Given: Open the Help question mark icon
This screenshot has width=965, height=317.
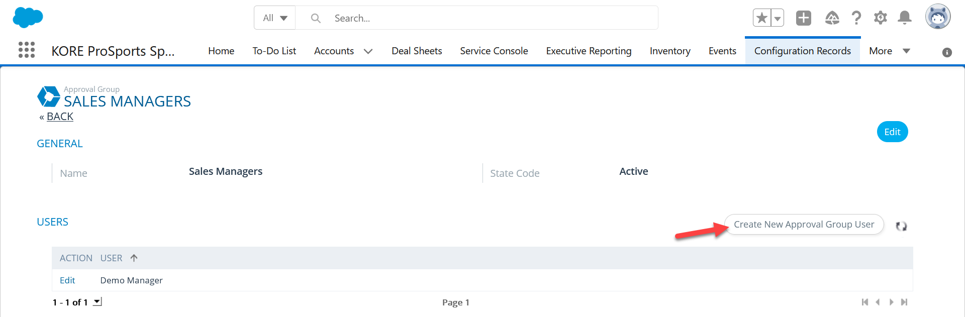Looking at the screenshot, I should tap(856, 18).
